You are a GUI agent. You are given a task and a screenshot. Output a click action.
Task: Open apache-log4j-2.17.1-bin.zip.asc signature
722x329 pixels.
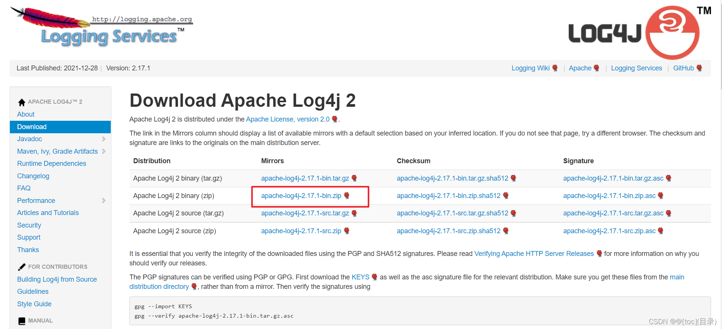tap(609, 196)
